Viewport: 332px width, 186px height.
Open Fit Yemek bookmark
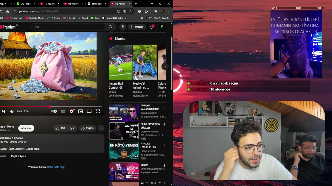53,18
